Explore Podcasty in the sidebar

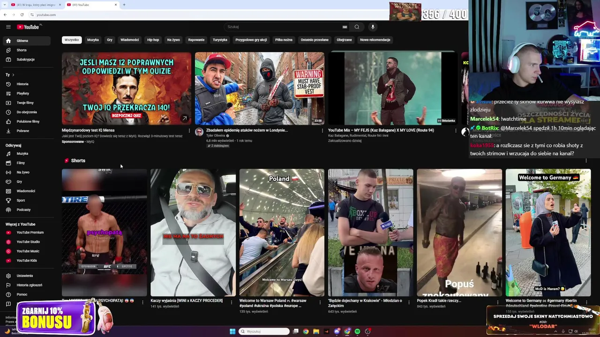click(26, 210)
